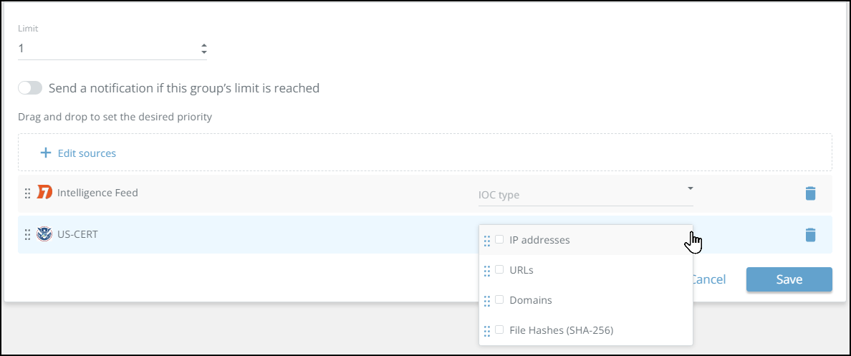
Task: Tick the Domains checkbox
Action: click(499, 300)
